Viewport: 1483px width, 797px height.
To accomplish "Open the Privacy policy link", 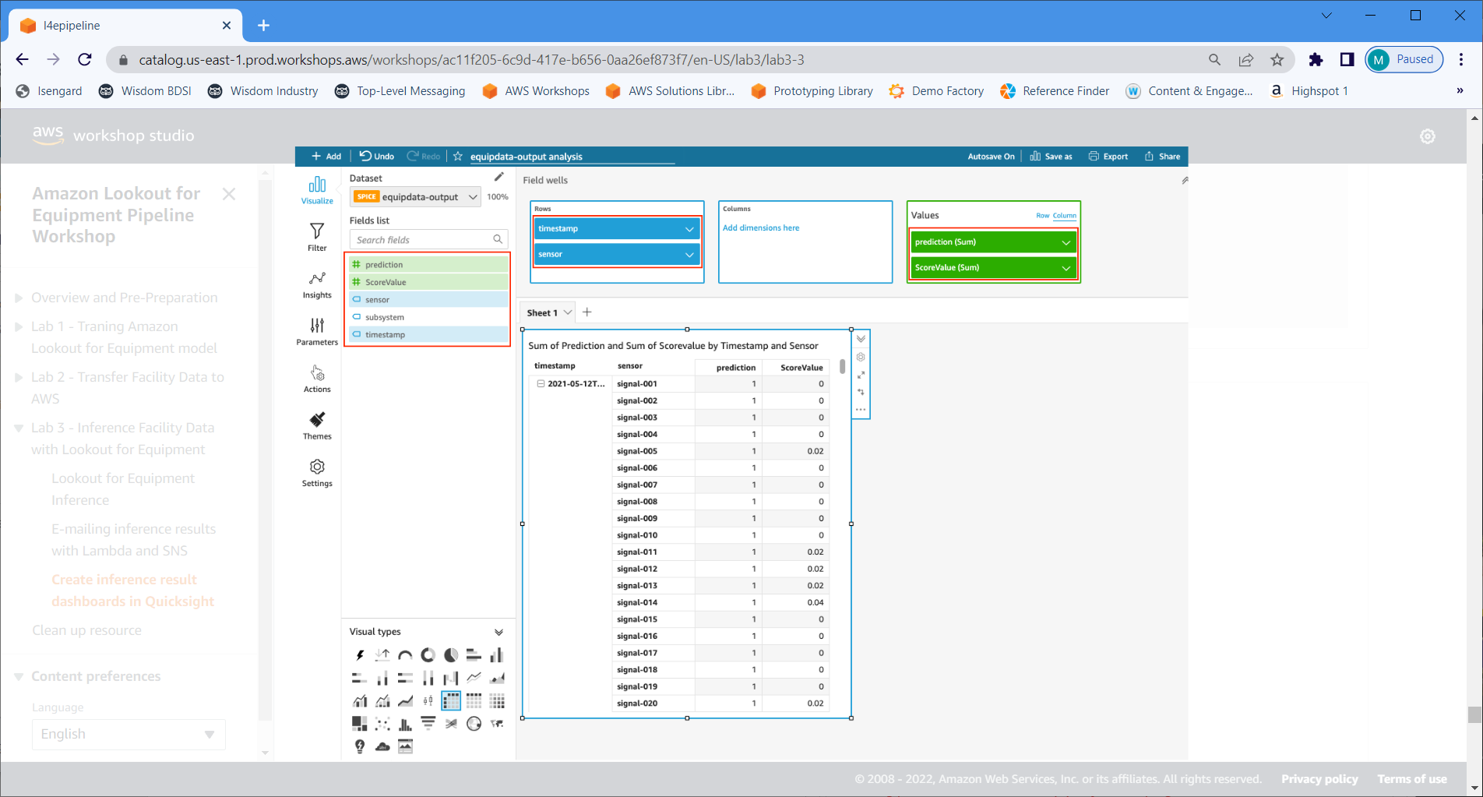I will tap(1319, 779).
